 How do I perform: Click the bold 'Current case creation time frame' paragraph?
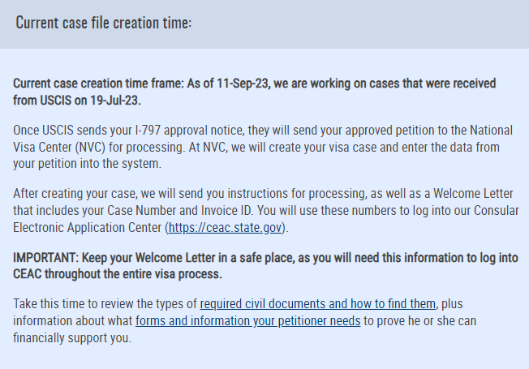tap(255, 92)
